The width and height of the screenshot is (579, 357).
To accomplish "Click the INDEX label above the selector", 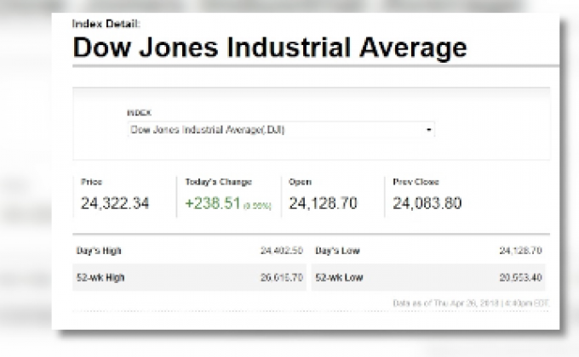I will point(138,112).
